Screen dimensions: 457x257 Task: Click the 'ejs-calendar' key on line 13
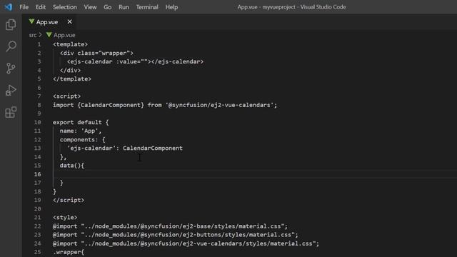coord(91,148)
